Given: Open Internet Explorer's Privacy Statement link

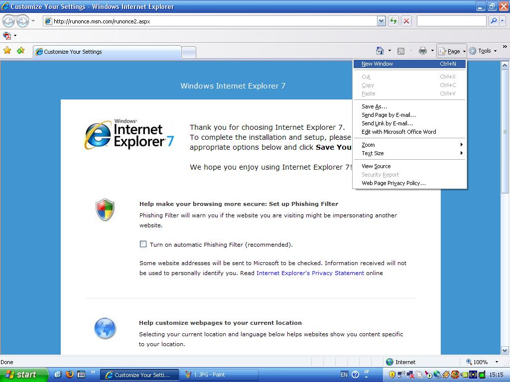Looking at the screenshot, I should point(310,273).
